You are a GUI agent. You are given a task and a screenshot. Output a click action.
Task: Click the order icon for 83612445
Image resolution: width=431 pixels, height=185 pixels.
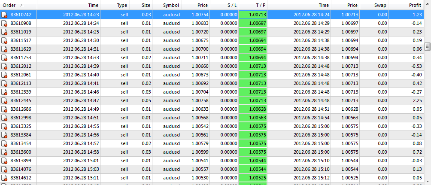pos(4,100)
